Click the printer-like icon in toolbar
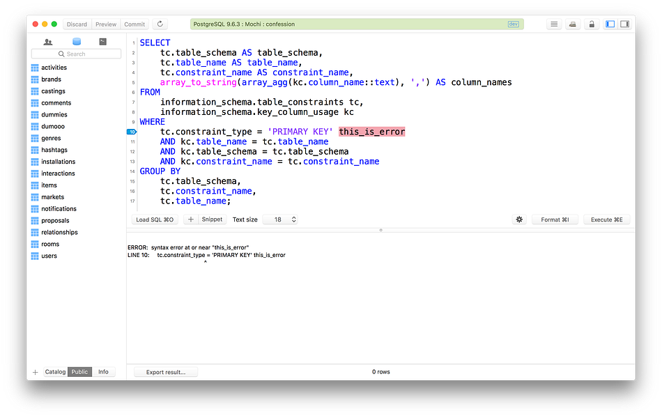This screenshot has height=418, width=662. tap(573, 24)
